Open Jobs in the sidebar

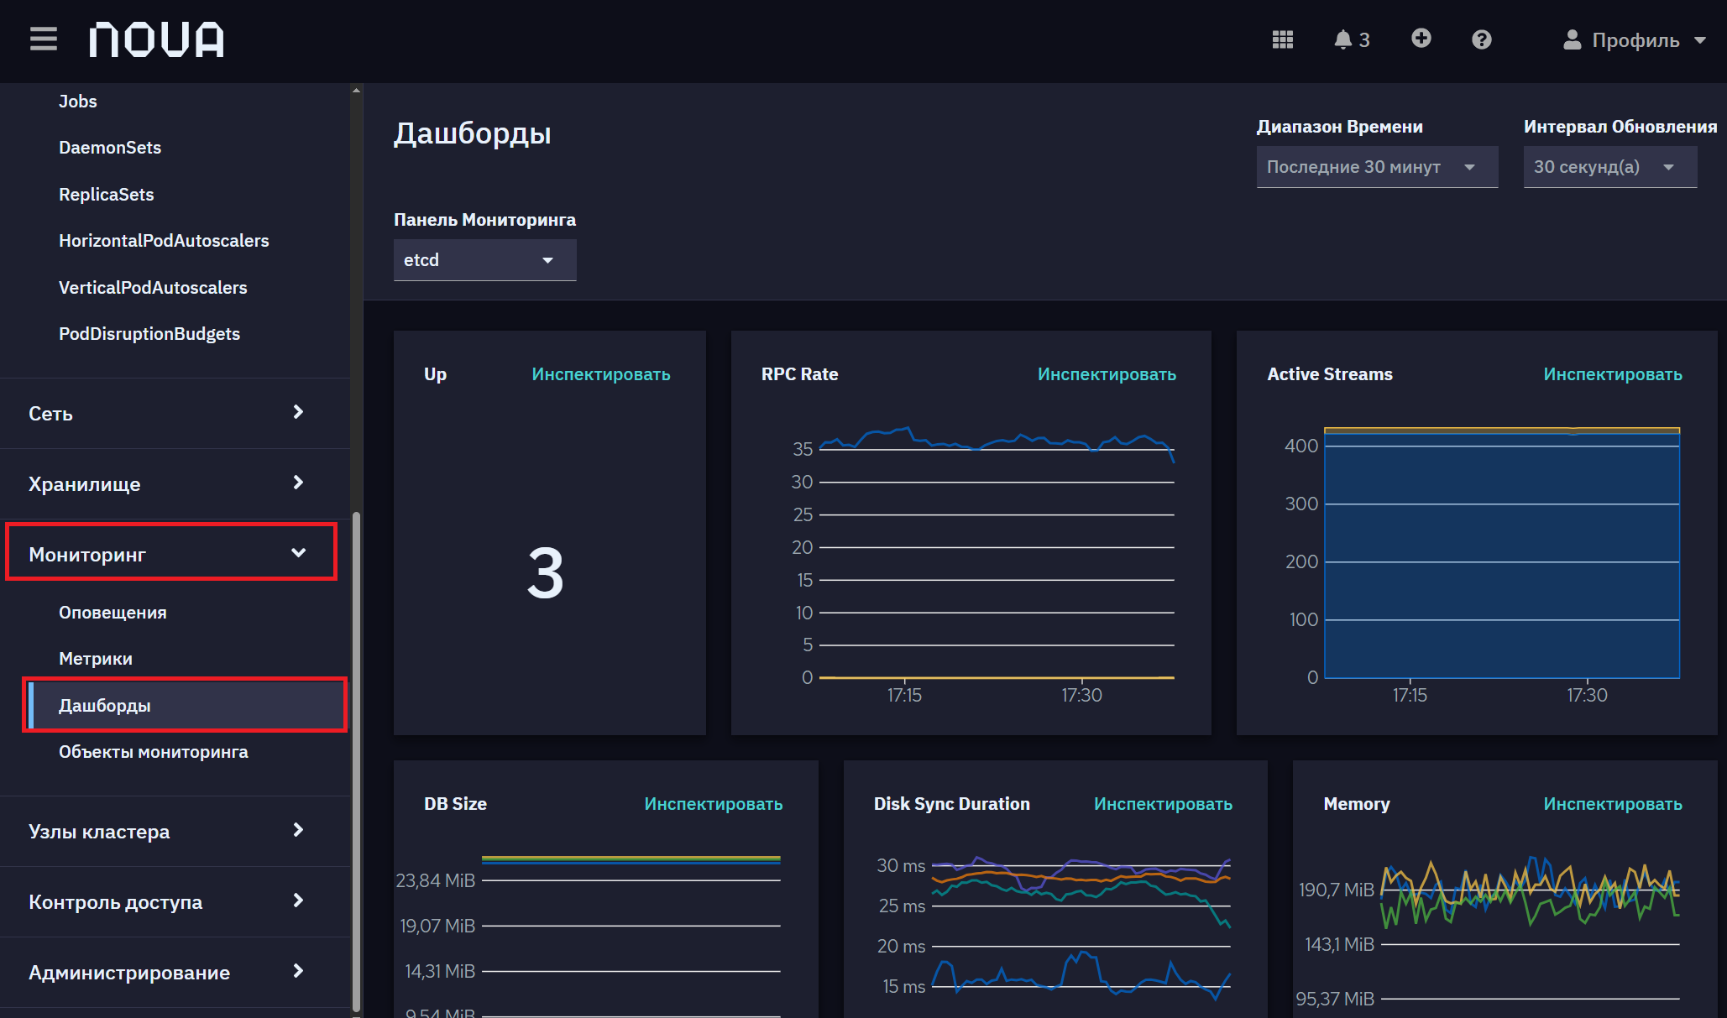click(x=78, y=102)
